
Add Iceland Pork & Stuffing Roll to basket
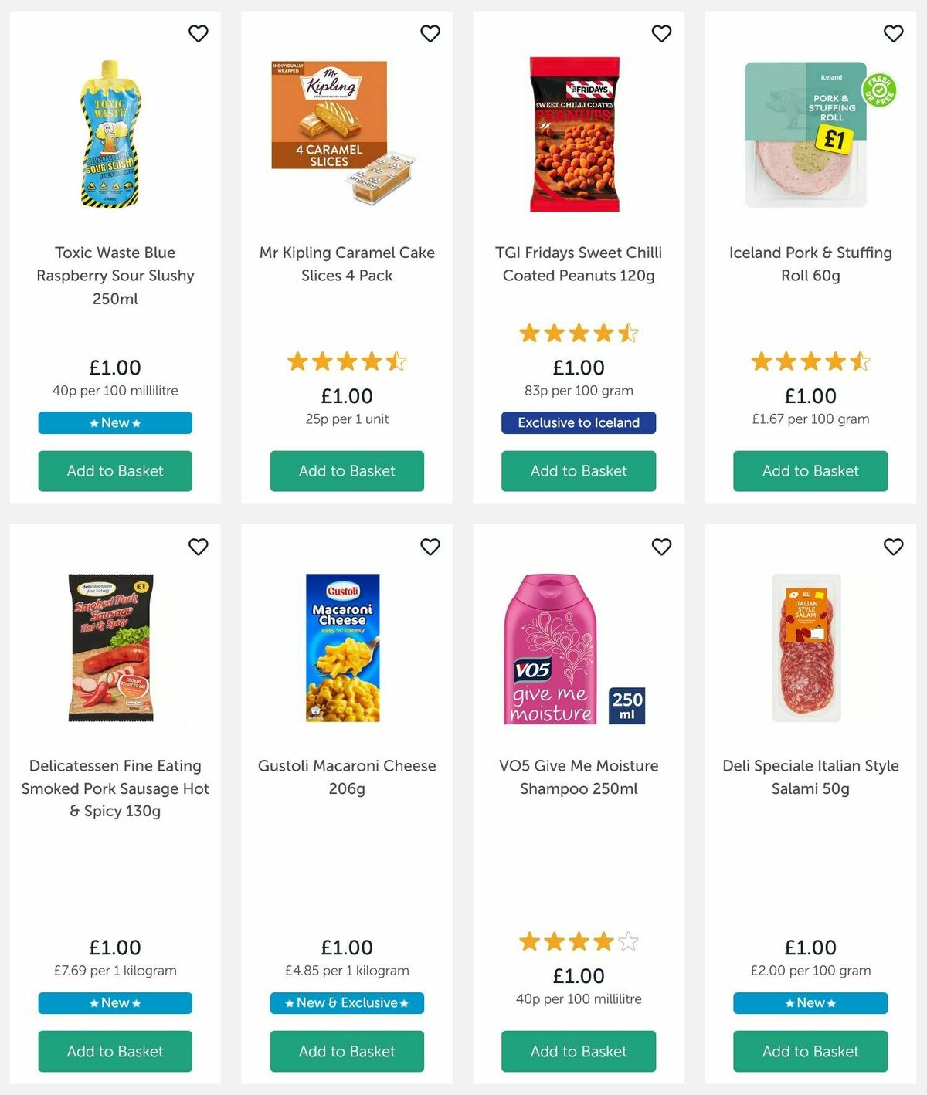click(x=810, y=471)
